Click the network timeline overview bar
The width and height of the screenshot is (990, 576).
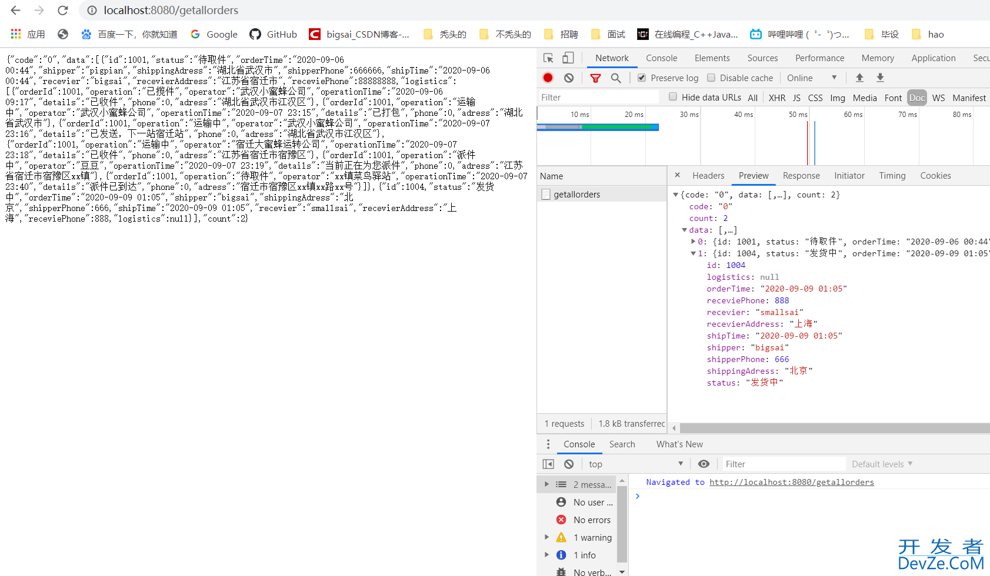point(598,127)
